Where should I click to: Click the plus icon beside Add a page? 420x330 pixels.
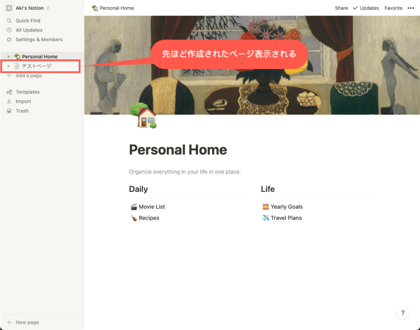click(9, 76)
